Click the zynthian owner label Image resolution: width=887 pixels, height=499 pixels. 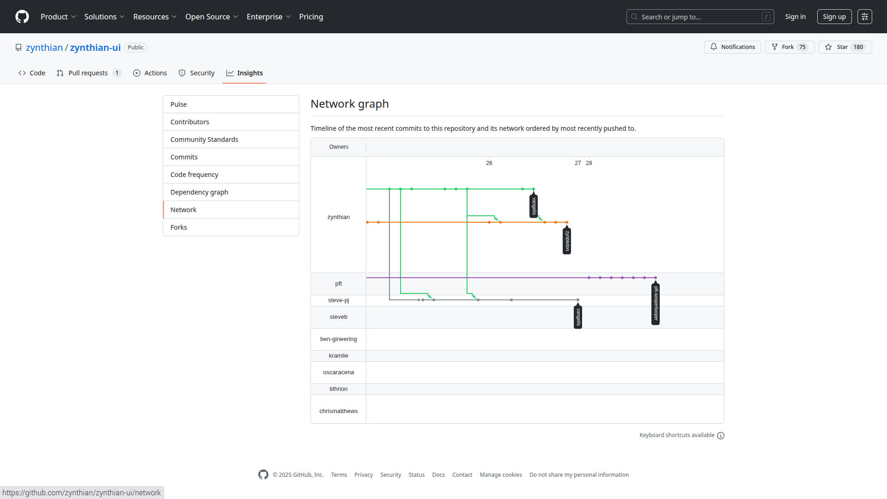click(339, 217)
